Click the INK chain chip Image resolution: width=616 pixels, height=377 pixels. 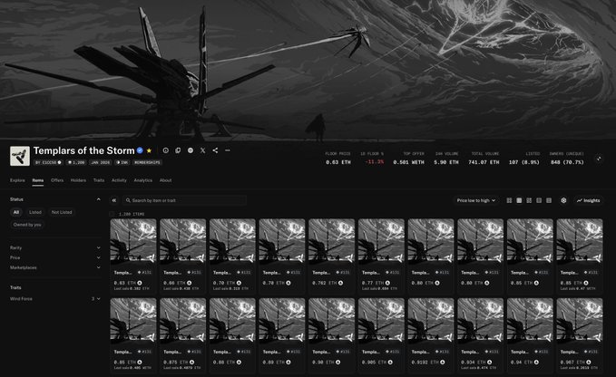122,162
